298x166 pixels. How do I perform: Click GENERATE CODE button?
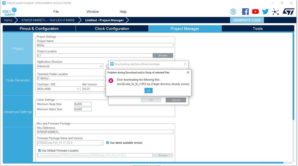click(x=247, y=20)
